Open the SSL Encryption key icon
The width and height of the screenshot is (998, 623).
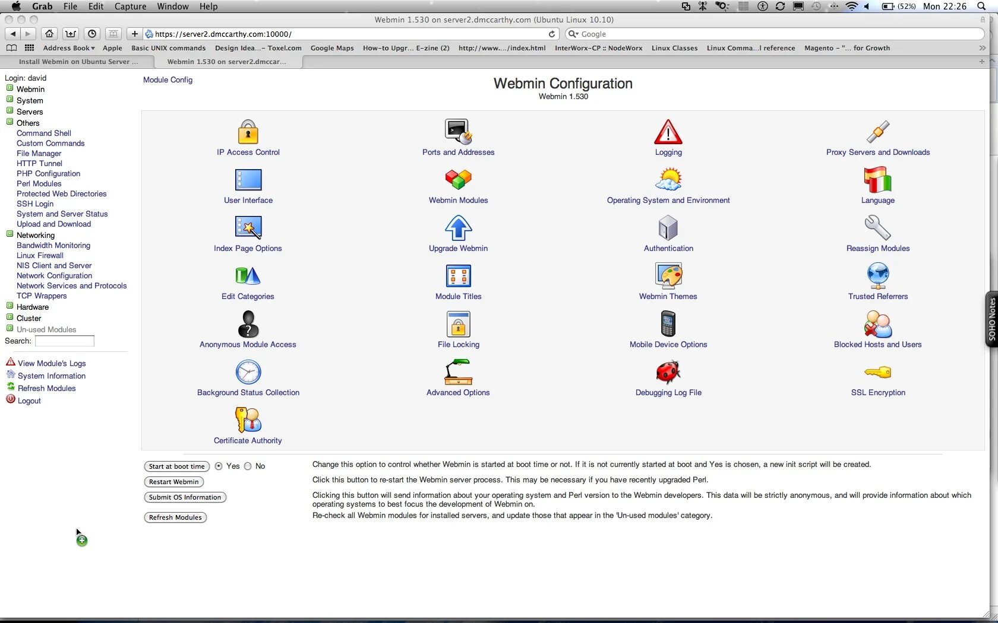pos(878,372)
